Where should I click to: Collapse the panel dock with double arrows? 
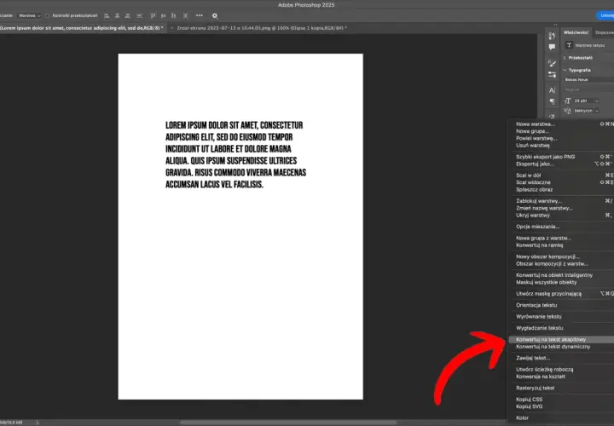click(555, 25)
